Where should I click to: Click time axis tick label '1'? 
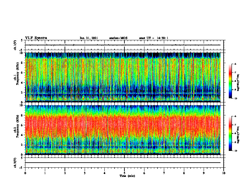(x=45, y=173)
